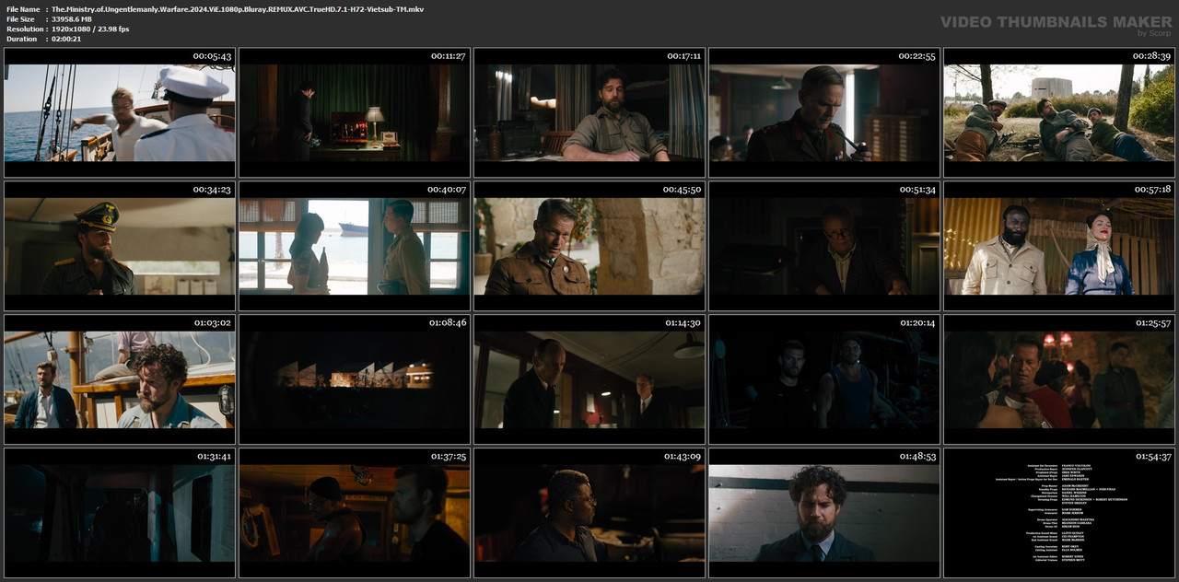Click the duration value 02:00:21
The height and width of the screenshot is (582, 1179).
click(x=68, y=40)
